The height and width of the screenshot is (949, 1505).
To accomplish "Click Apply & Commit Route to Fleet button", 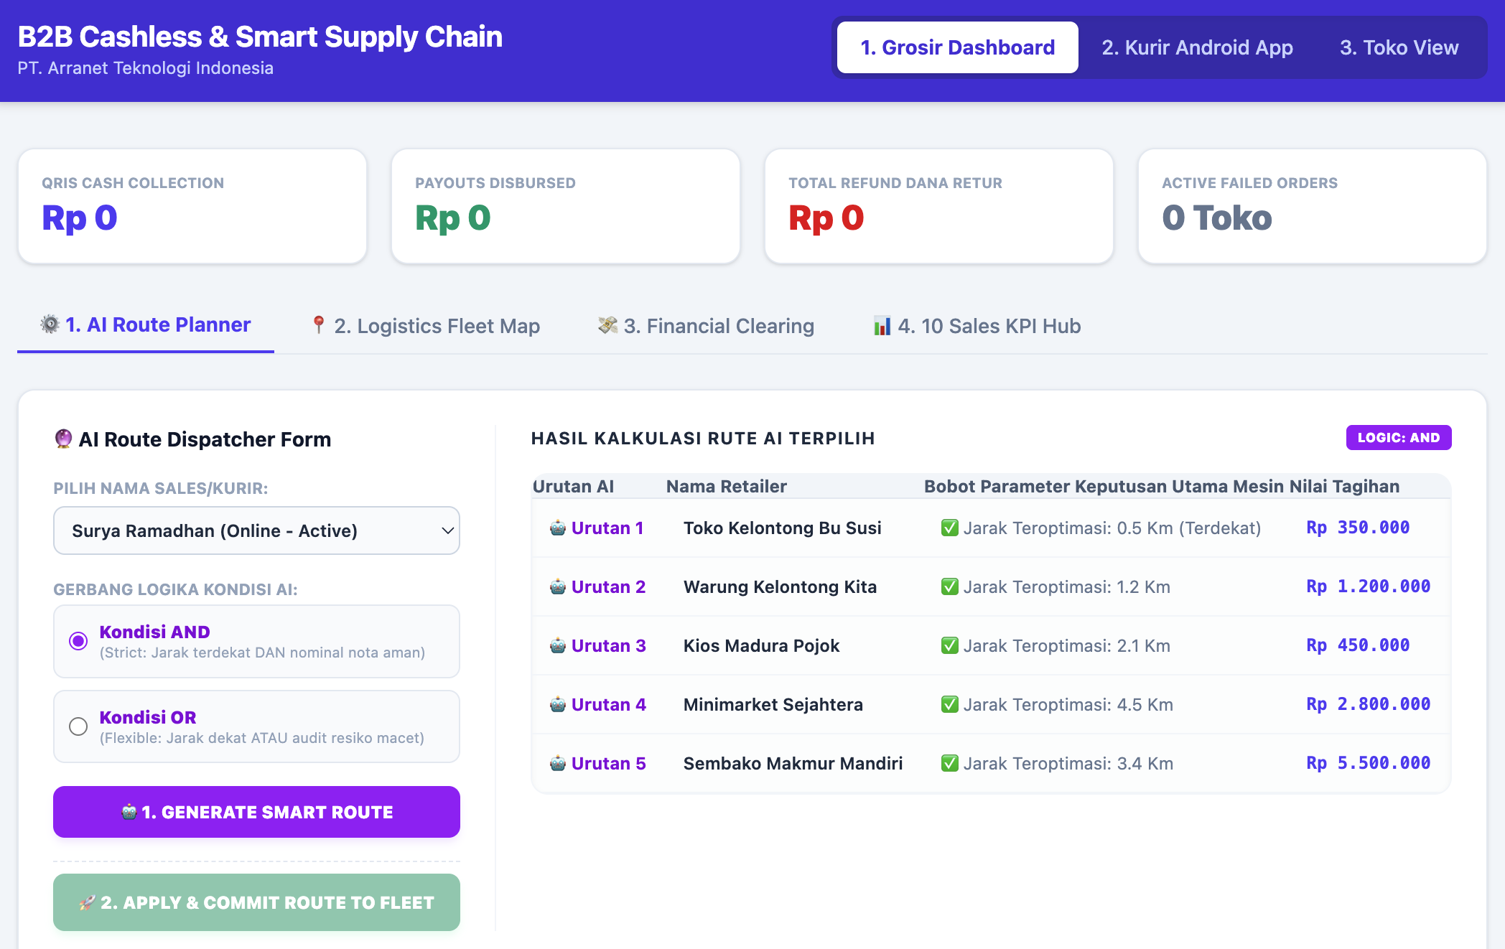I will (256, 902).
